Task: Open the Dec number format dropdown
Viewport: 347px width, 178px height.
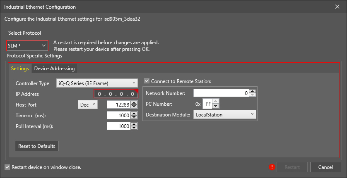Action: [87, 105]
